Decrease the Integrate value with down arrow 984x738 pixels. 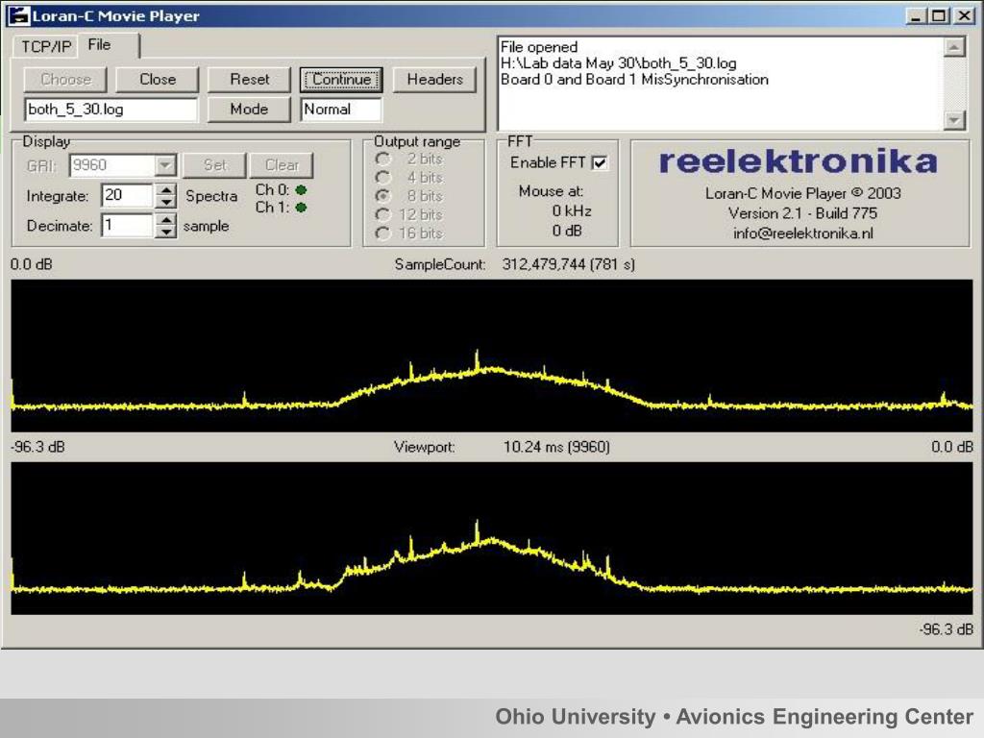click(x=165, y=202)
